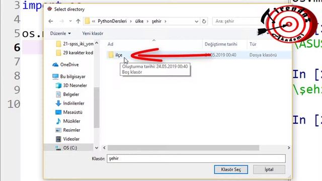Click the Belgeler document icon
322x181 pixels.
click(58, 95)
